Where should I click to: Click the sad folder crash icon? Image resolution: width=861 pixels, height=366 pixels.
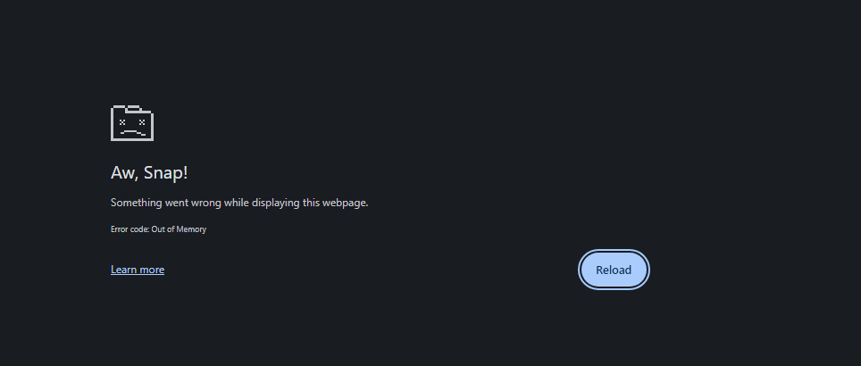132,123
